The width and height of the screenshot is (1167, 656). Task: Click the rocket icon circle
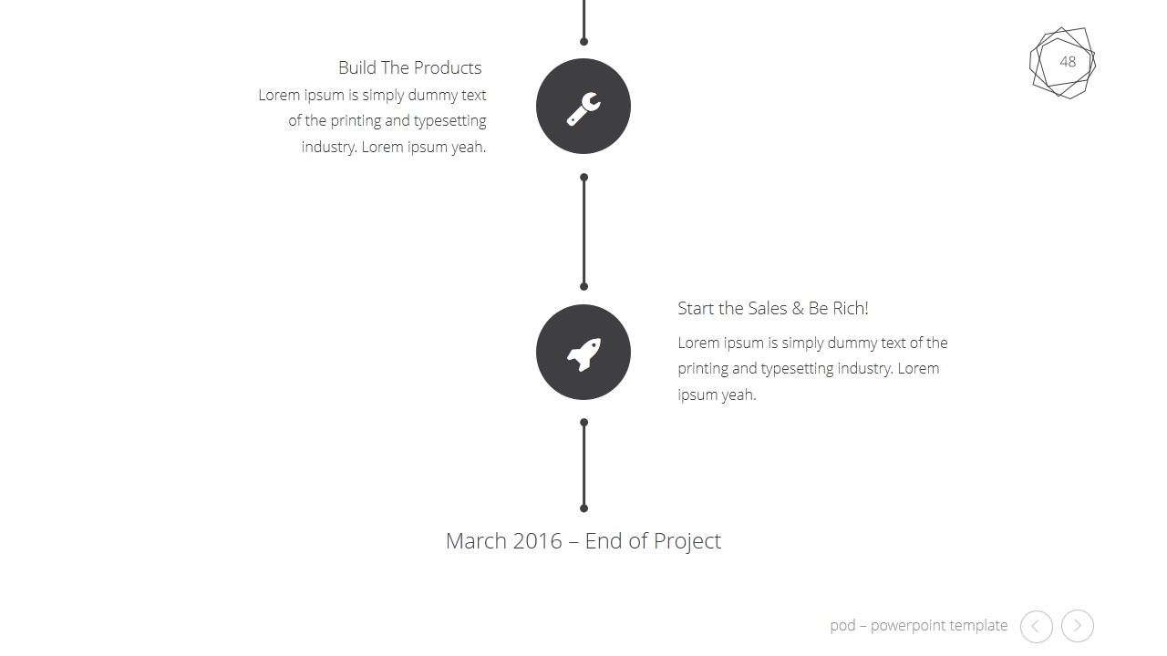point(583,353)
